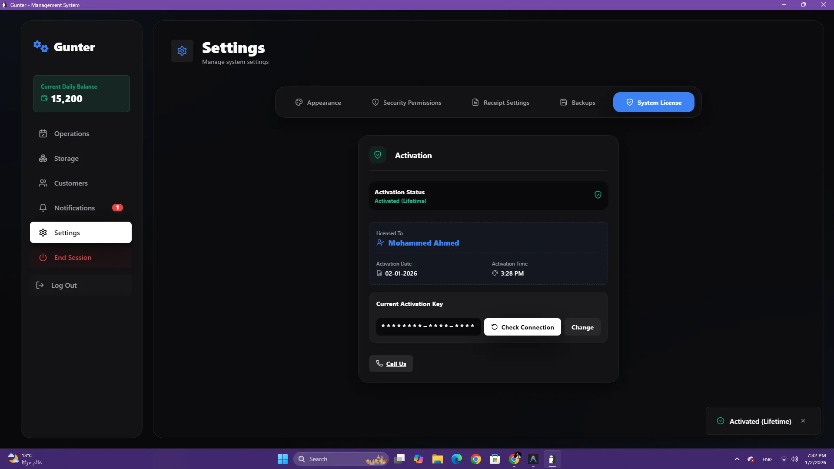Select the System License tab
834x469 pixels.
654,103
